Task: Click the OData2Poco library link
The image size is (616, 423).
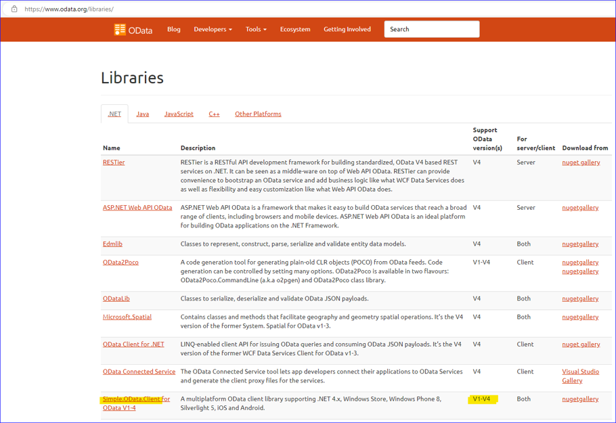Action: point(120,262)
